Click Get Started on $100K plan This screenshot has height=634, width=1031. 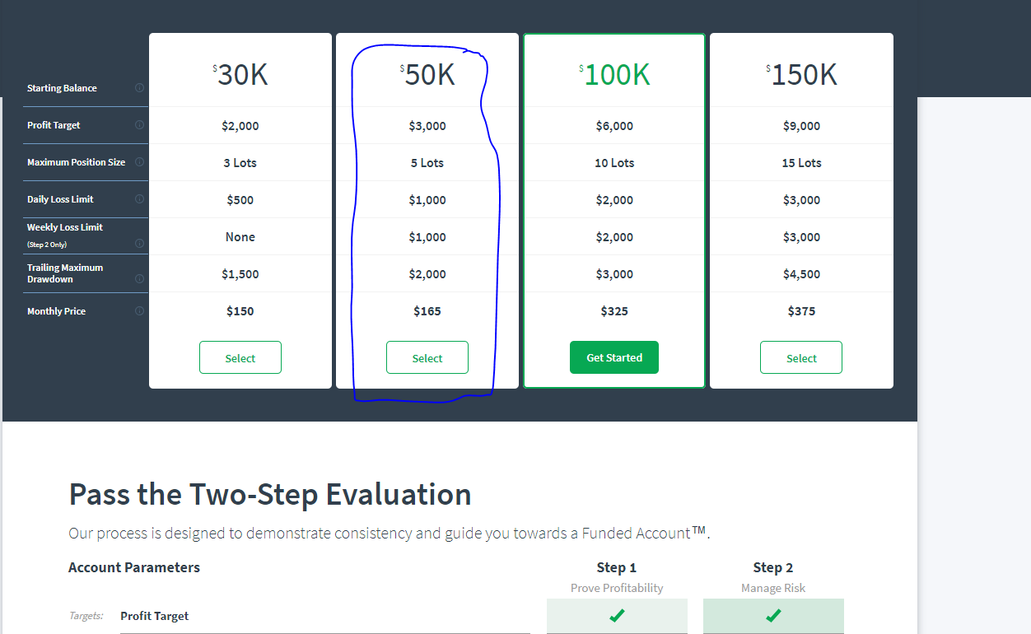pos(614,357)
